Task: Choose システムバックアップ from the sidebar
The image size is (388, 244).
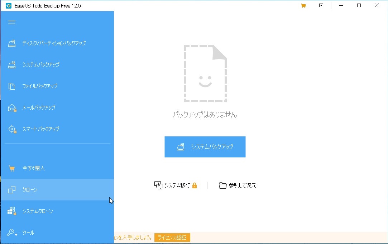Action: click(x=57, y=65)
